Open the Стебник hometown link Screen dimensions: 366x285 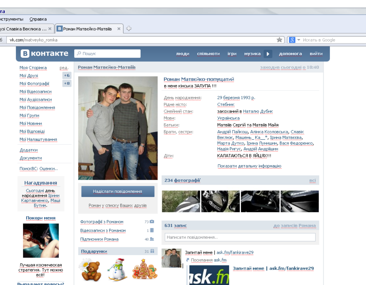[x=226, y=105]
